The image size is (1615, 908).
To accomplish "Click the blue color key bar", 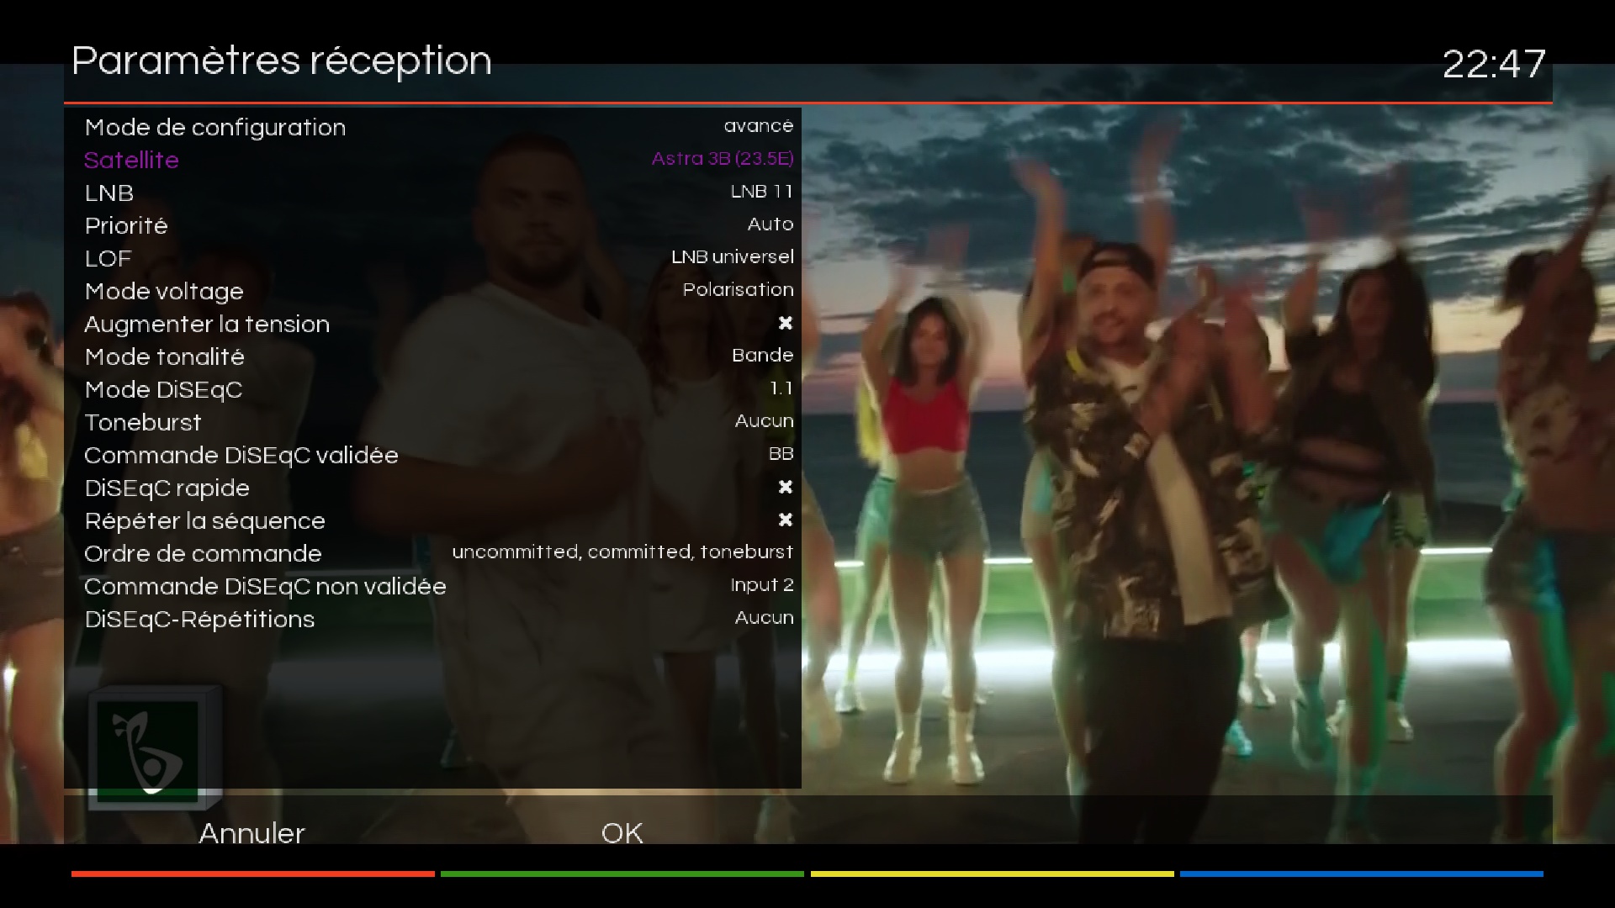I will 1361,874.
